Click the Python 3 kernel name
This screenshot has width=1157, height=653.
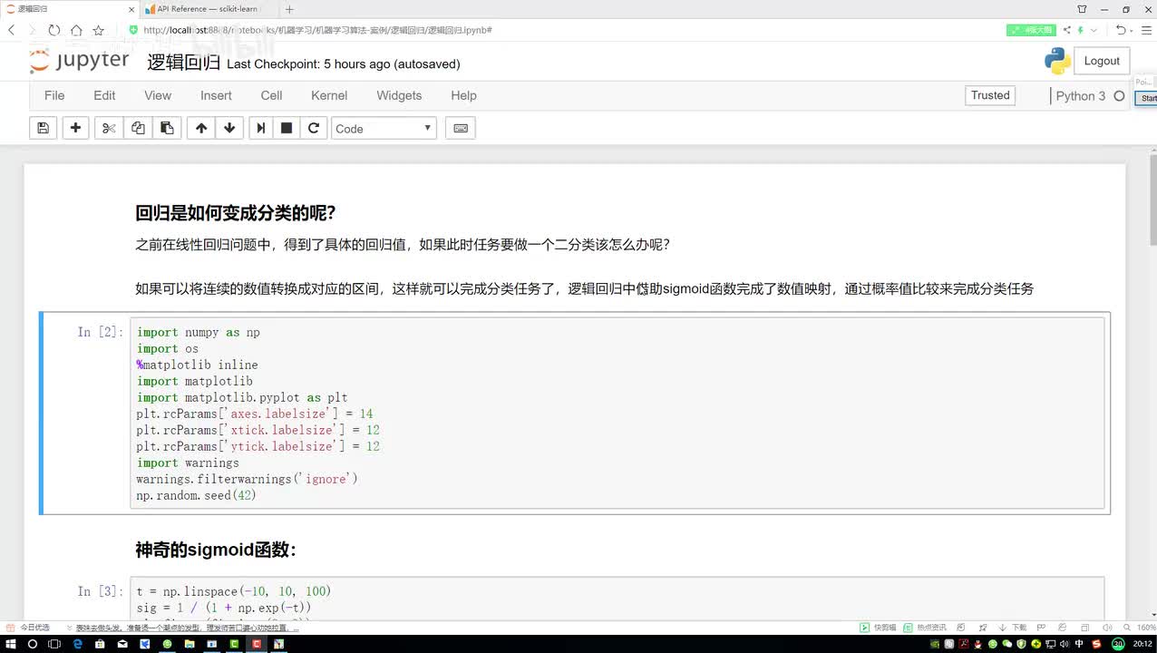[1080, 96]
